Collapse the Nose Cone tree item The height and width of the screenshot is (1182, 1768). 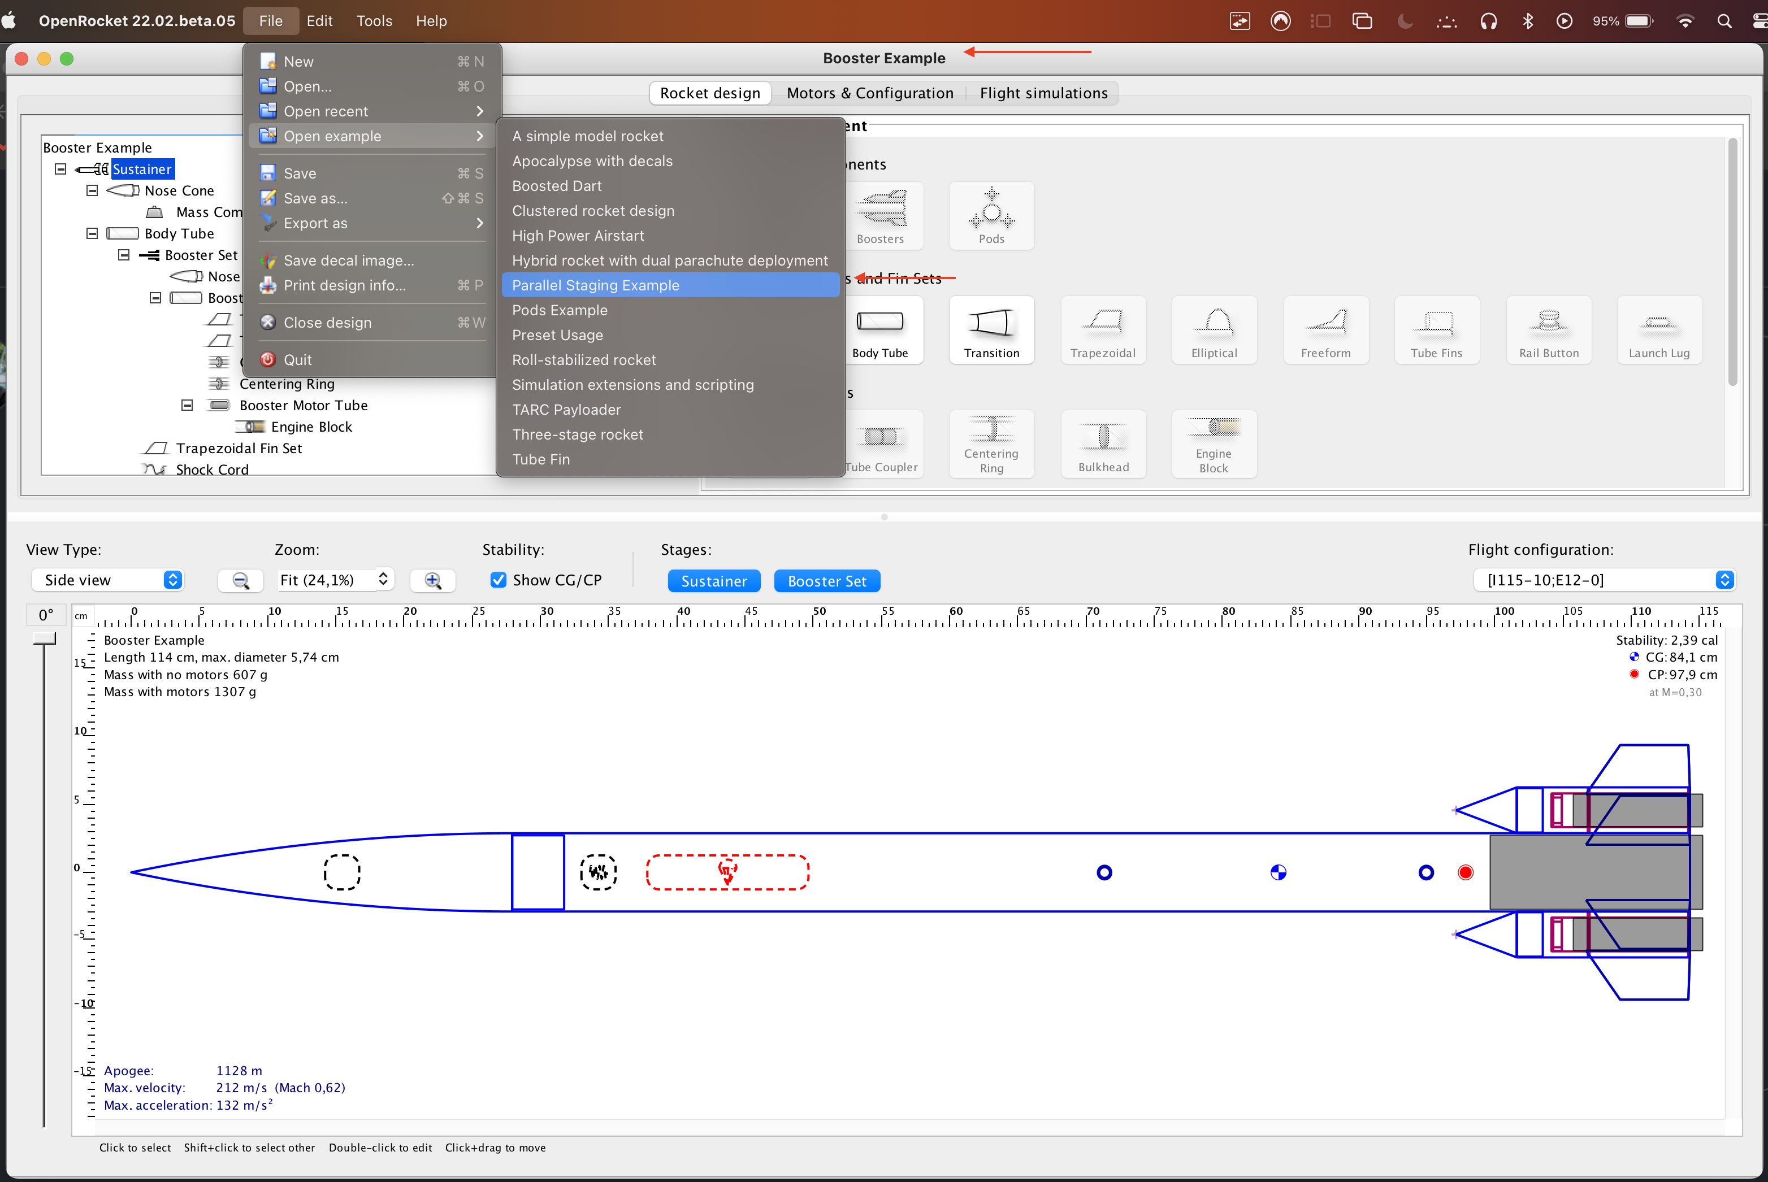pos(91,190)
